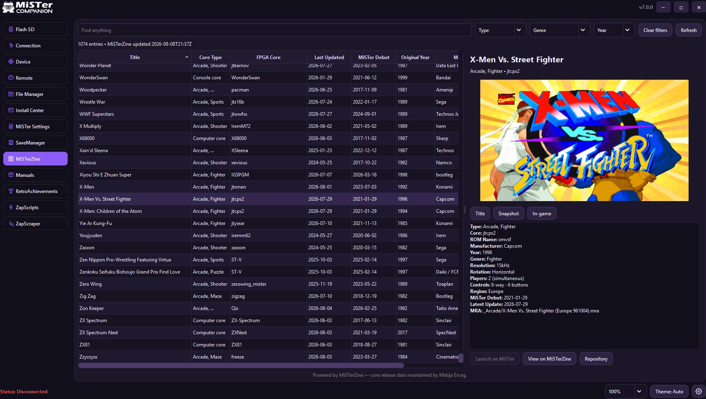
Task: Open settings gear icon in status bar
Action: tap(699, 391)
